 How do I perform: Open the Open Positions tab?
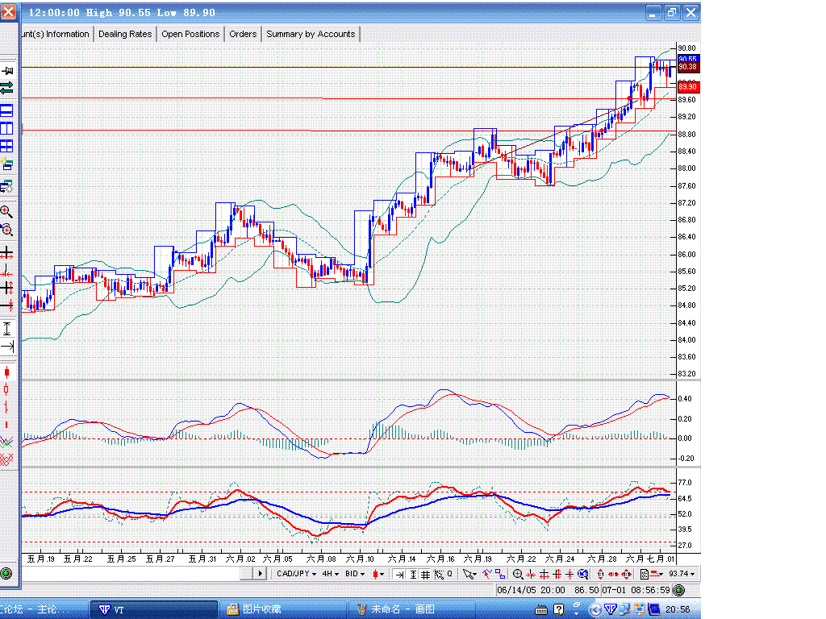tap(190, 34)
